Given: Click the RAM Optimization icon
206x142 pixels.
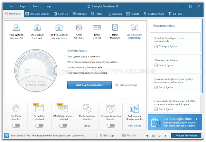Looking at the screenshot, I should click(63, 108).
